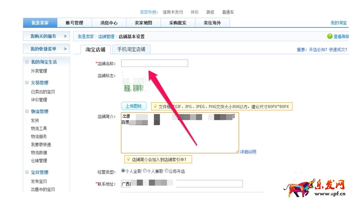Click the 店铺名称 input field
This screenshot has height=201, width=349.
coord(154,63)
